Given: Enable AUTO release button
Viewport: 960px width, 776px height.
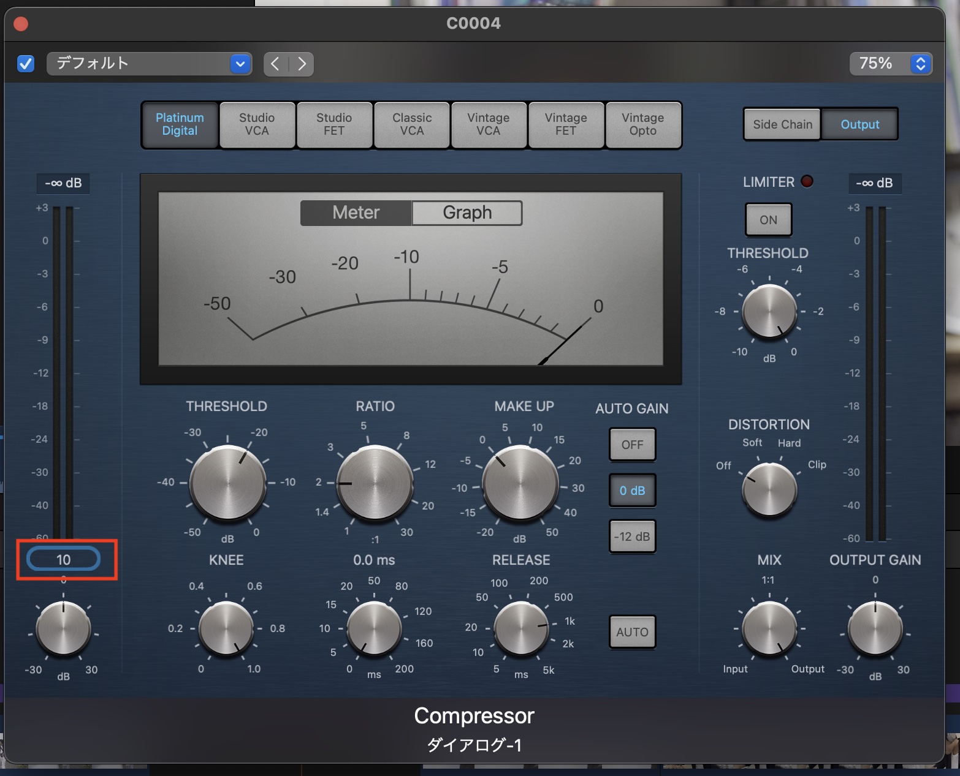Looking at the screenshot, I should pos(632,632).
